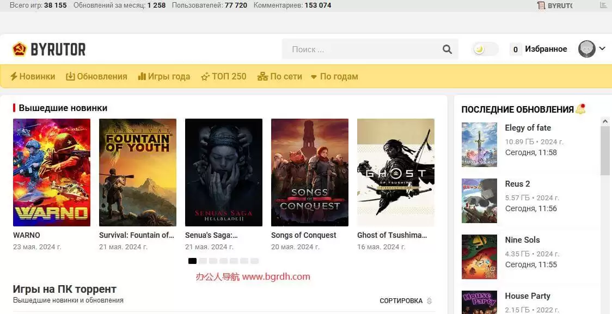This screenshot has height=314, width=612.
Task: Click the lightning icon beside Новинки
Action: [x=14, y=76]
